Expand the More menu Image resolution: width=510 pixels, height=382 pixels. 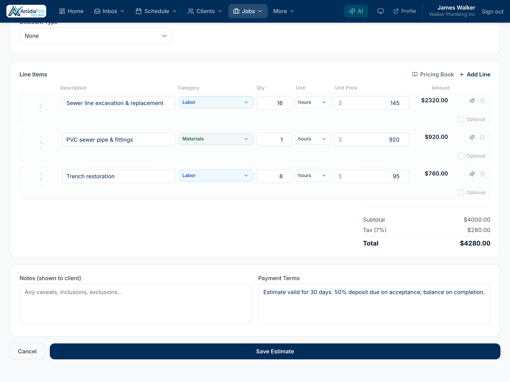click(x=283, y=11)
